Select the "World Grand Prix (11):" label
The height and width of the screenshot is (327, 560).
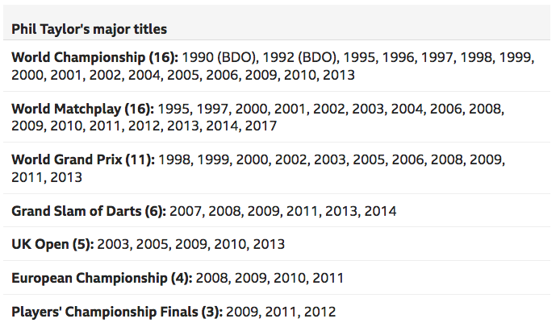[x=83, y=159]
